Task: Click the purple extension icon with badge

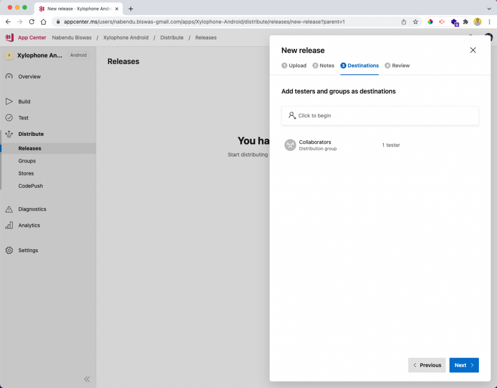Action: (x=454, y=22)
